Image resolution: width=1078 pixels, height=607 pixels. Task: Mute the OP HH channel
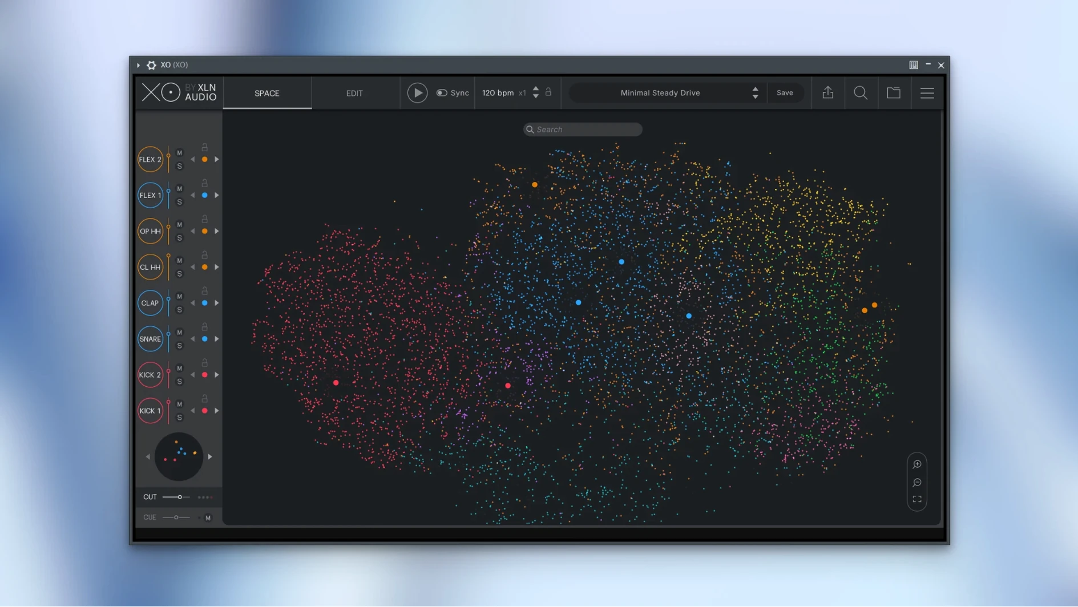179,225
